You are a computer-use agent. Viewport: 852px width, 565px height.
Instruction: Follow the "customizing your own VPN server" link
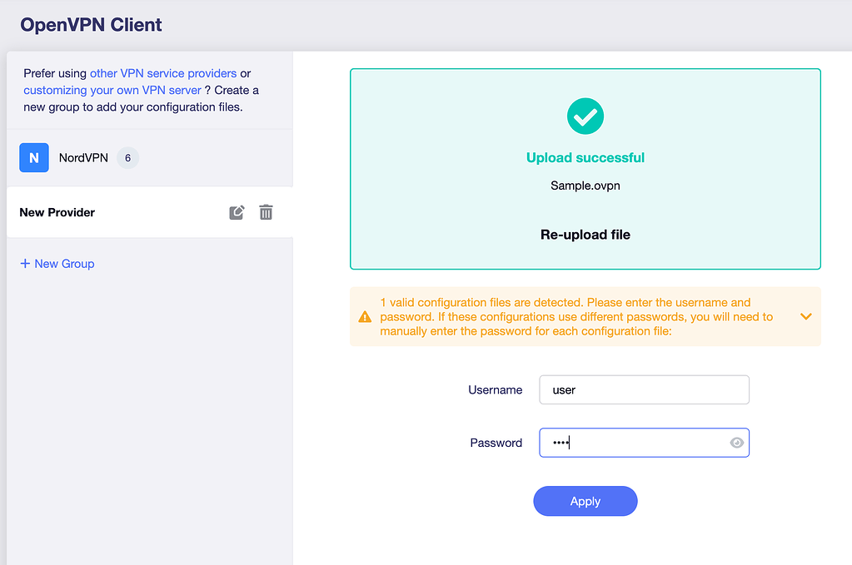pos(112,90)
